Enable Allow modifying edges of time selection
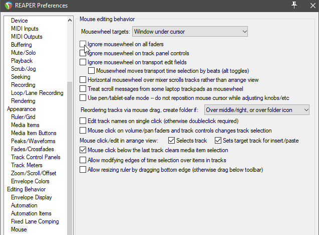 coord(83,160)
